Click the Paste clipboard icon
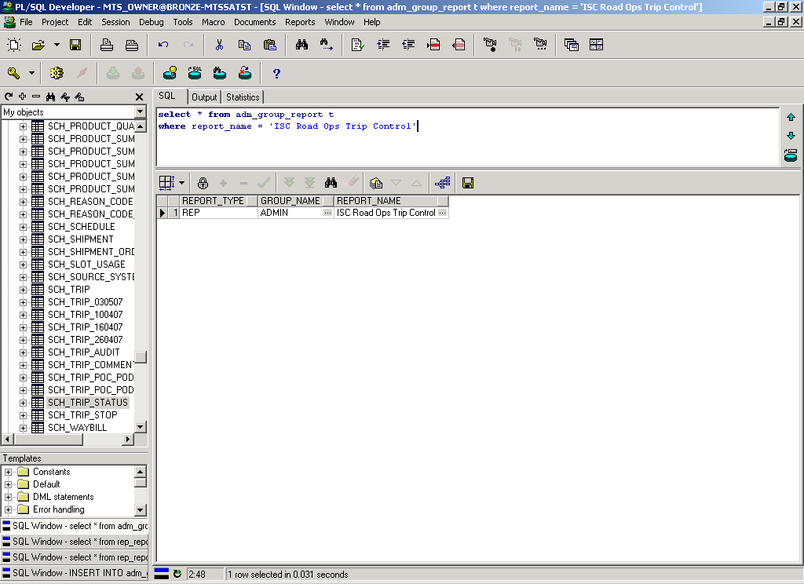The image size is (804, 584). (x=270, y=45)
